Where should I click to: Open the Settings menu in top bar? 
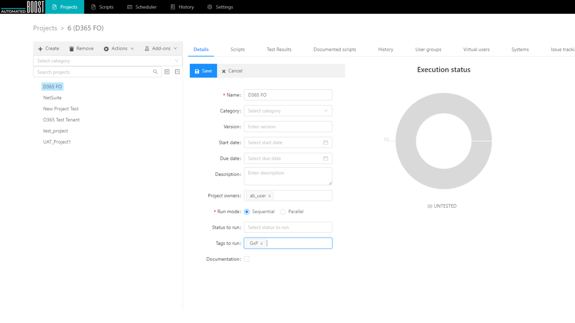click(x=220, y=7)
